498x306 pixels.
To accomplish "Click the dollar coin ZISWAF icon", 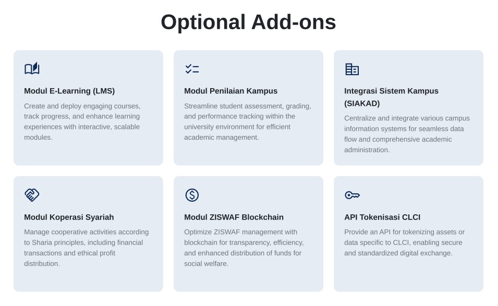I will click(x=192, y=195).
